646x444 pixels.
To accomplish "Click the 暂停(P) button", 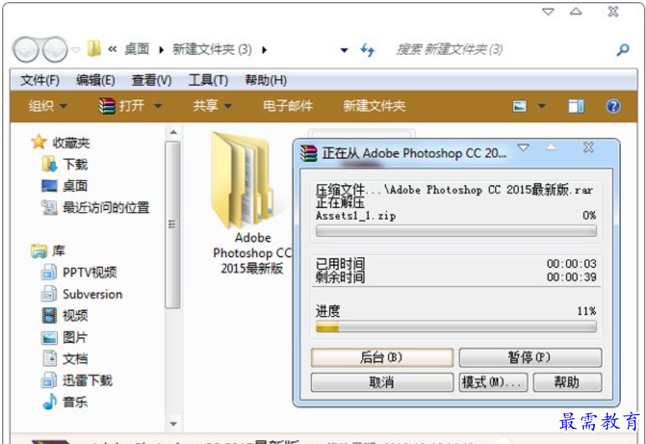I will click(x=530, y=357).
